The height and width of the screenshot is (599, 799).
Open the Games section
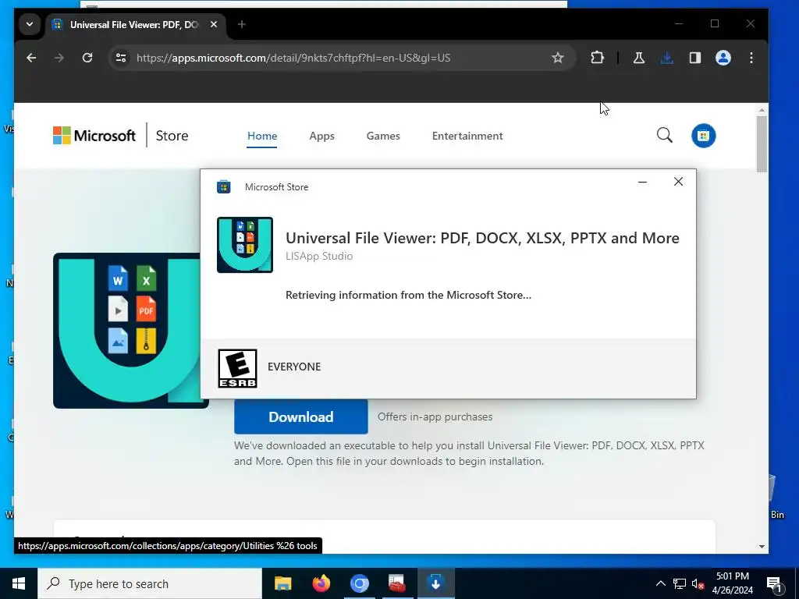pyautogui.click(x=383, y=136)
